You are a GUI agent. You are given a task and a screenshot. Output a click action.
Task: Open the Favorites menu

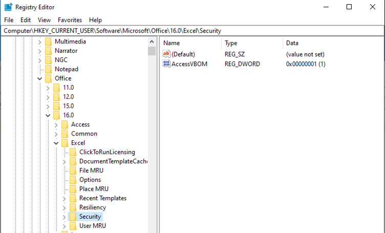[70, 20]
